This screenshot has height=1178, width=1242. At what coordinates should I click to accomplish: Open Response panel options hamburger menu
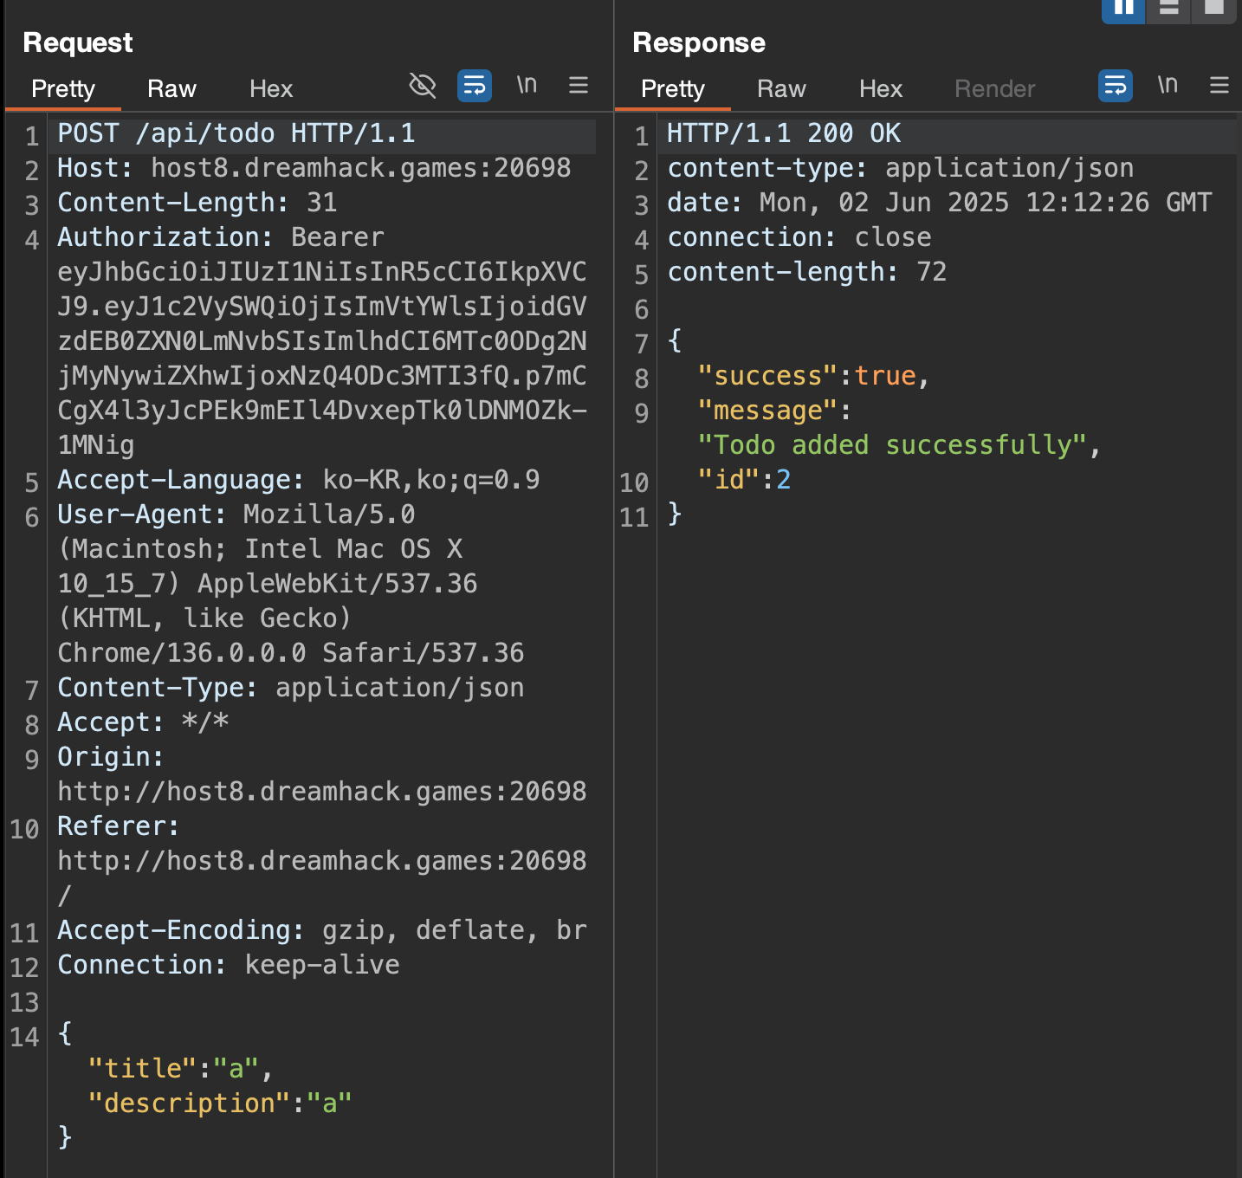pyautogui.click(x=1219, y=85)
